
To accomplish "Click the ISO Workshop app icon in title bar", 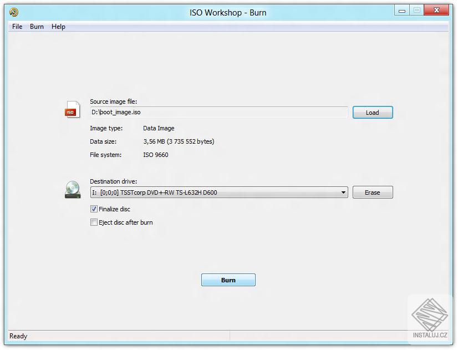I will tap(14, 12).
